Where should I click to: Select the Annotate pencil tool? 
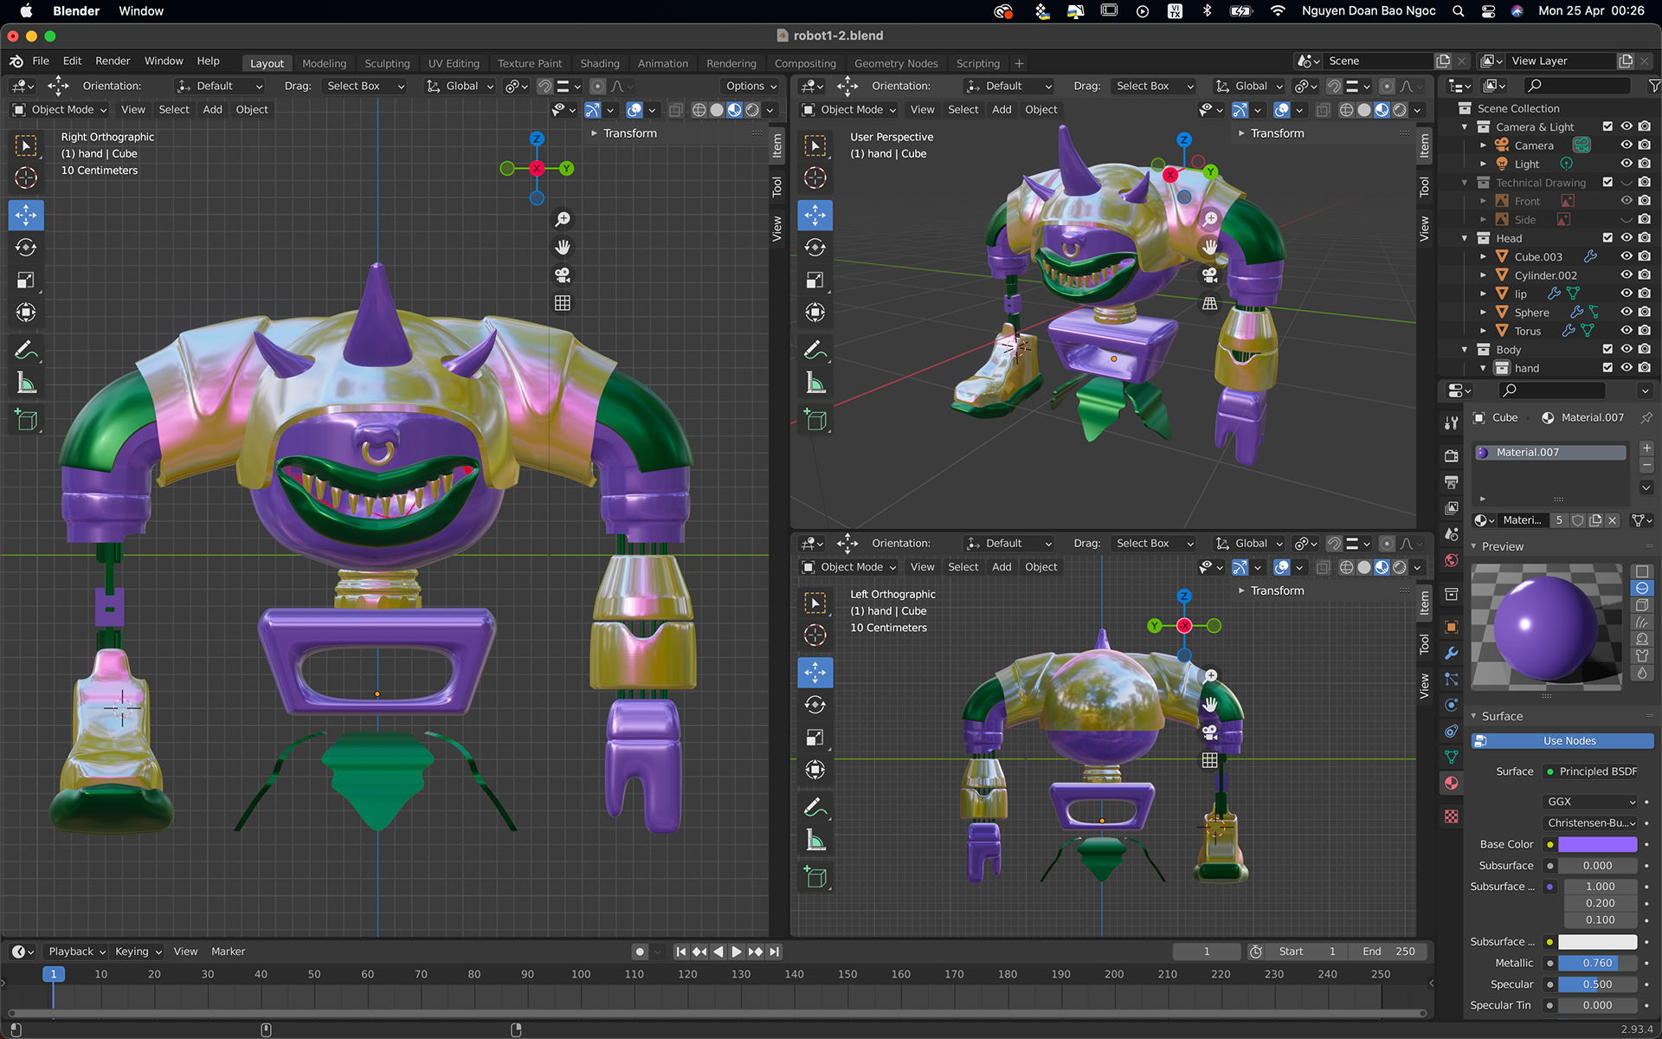pyautogui.click(x=26, y=351)
